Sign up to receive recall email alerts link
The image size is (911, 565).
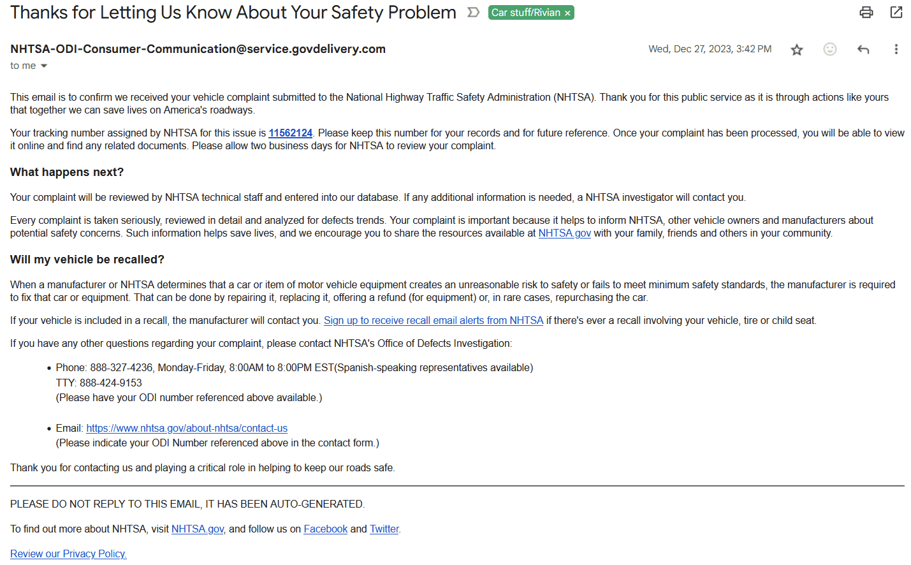coord(434,321)
